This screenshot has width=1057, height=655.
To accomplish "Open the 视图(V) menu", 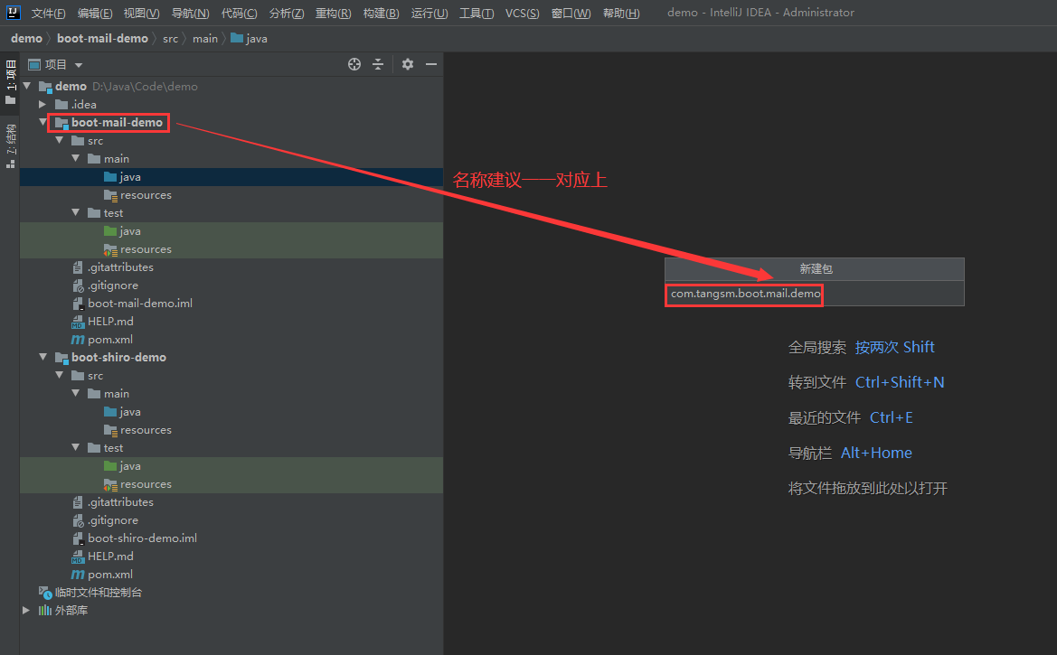I will (x=141, y=13).
